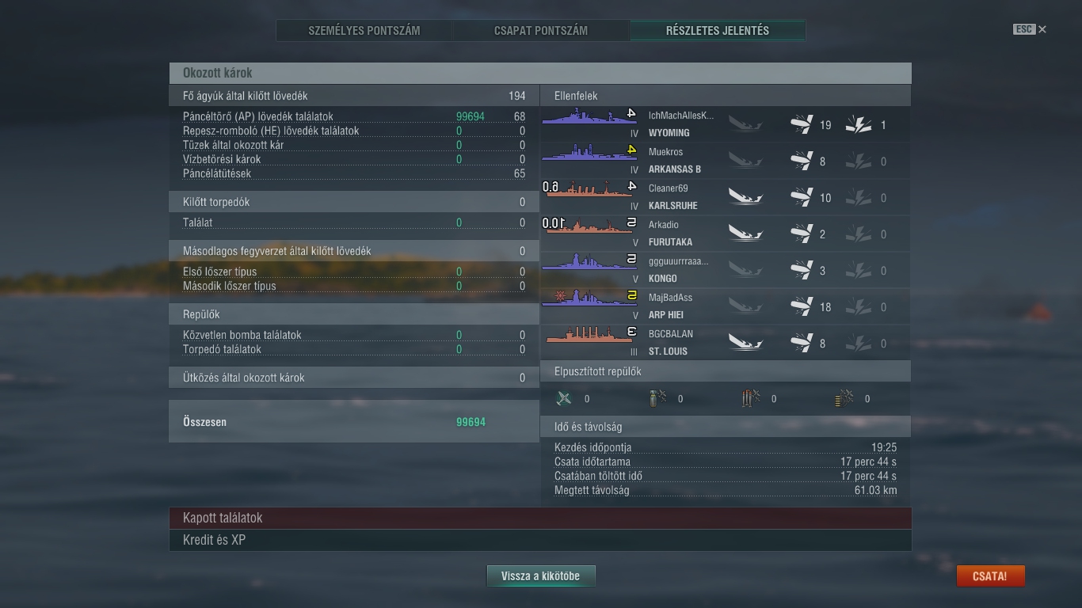Viewport: 1082px width, 608px height.
Task: Close the report with the ESC X button
Action: 1030,29
